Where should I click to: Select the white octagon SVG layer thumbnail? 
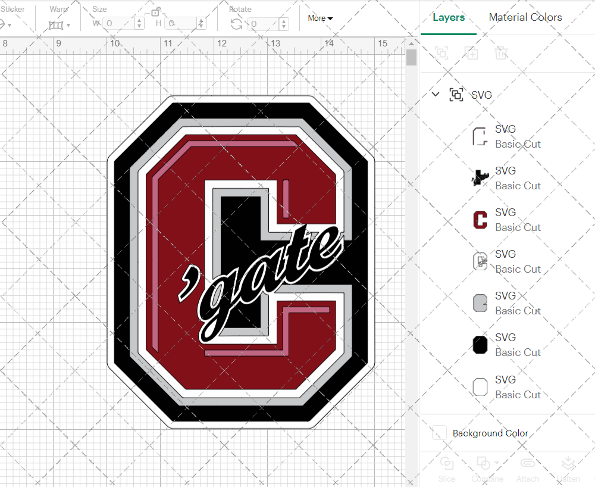tap(480, 387)
